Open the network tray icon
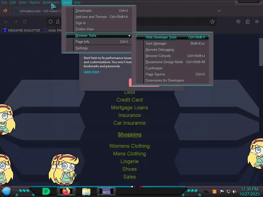This screenshot has height=197, width=263. (228, 191)
